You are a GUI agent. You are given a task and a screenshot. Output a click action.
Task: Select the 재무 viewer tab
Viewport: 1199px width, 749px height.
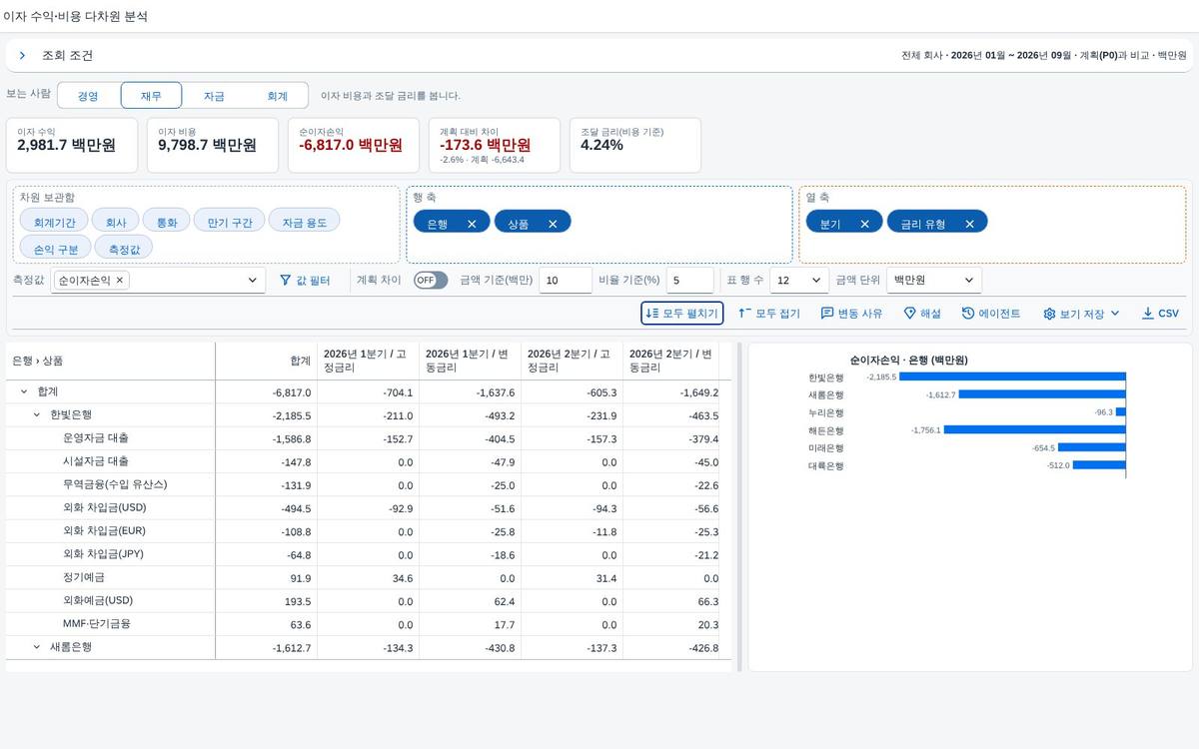point(151,96)
